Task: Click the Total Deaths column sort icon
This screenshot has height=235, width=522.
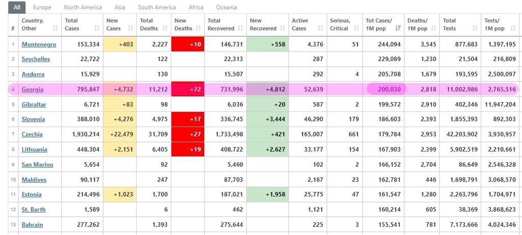Action: click(165, 28)
